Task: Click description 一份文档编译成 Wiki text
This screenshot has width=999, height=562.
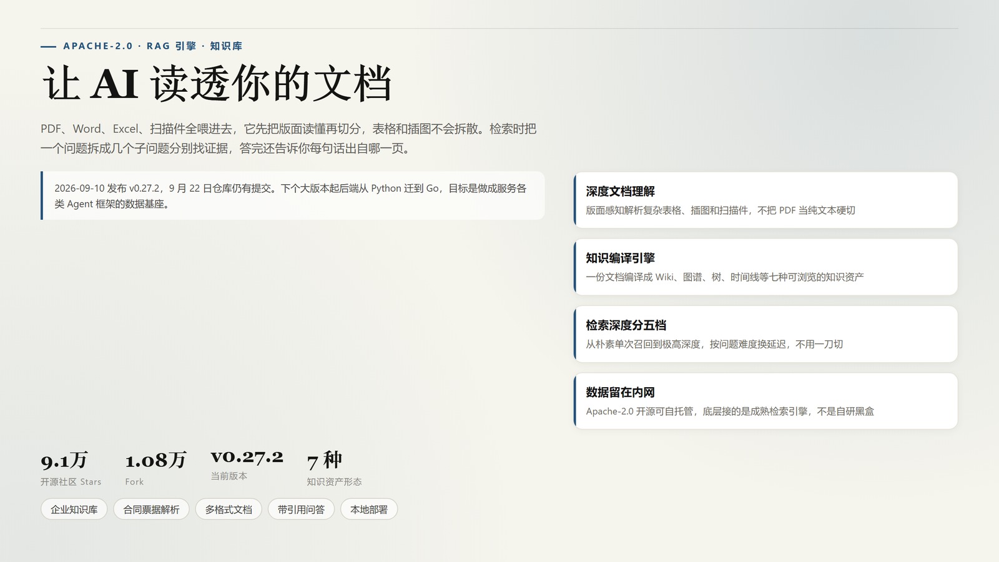Action: [725, 277]
